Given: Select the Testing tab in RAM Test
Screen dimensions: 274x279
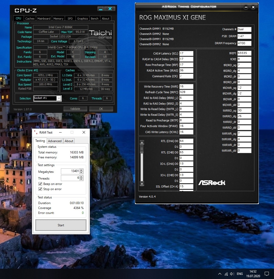Looking at the screenshot, I should [40, 141].
